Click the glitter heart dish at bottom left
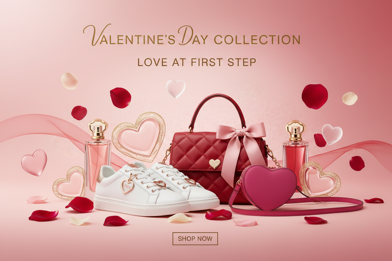The image size is (392, 261). (69, 183)
